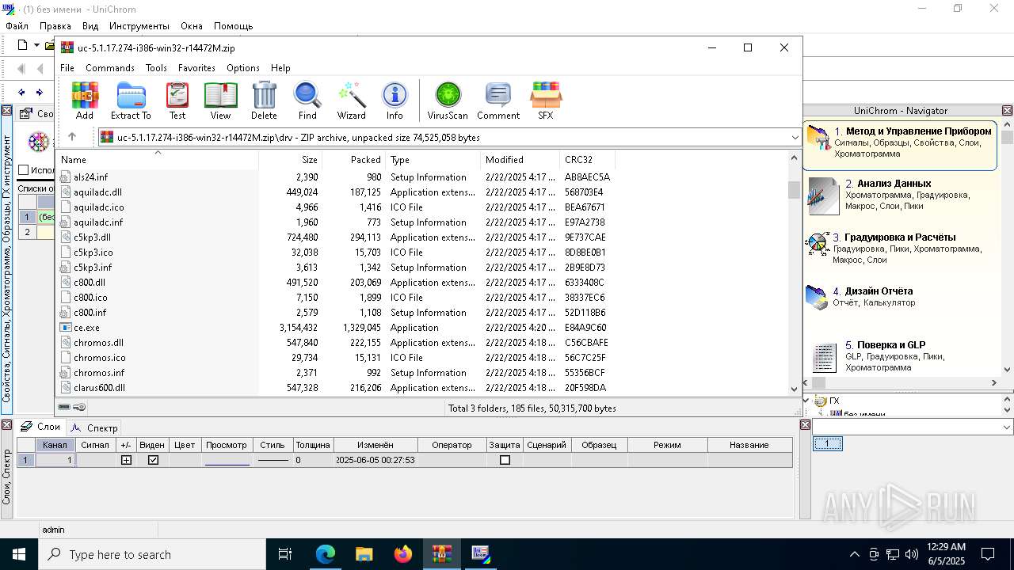Viewport: 1014px width, 570px height.
Task: Click the blue Просмотр line preview in layer row
Action: click(x=227, y=460)
